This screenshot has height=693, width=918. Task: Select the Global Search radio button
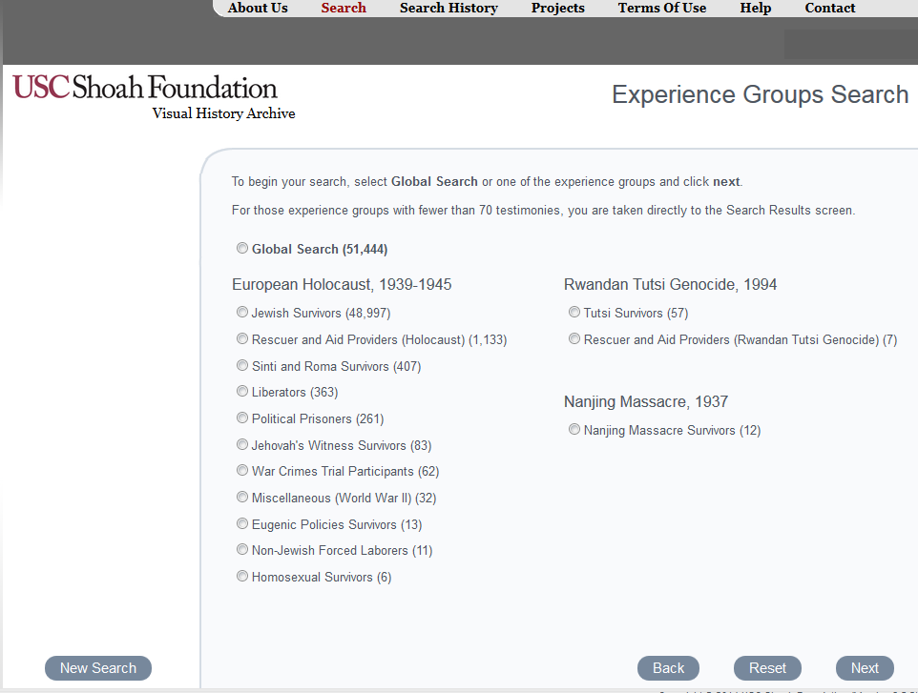pos(242,248)
